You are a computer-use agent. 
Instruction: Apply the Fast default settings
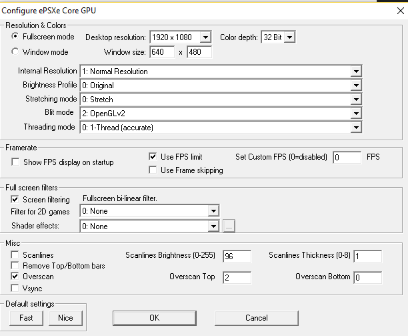(26, 318)
